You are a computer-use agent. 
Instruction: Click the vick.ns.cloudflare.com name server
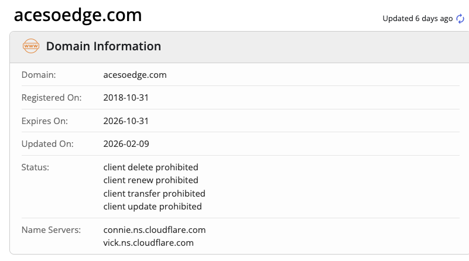tap(148, 242)
